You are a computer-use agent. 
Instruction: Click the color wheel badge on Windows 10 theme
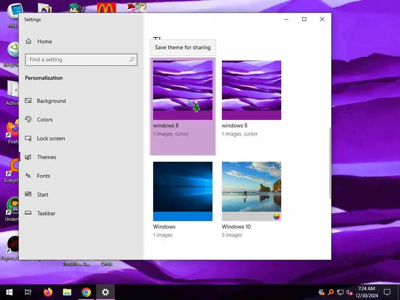[277, 216]
